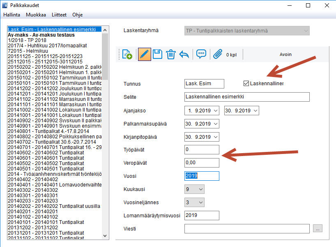
Task: Expand the Ajanjakso end date picker
Action: pos(255,111)
